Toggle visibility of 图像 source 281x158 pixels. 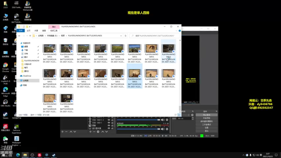point(109,125)
